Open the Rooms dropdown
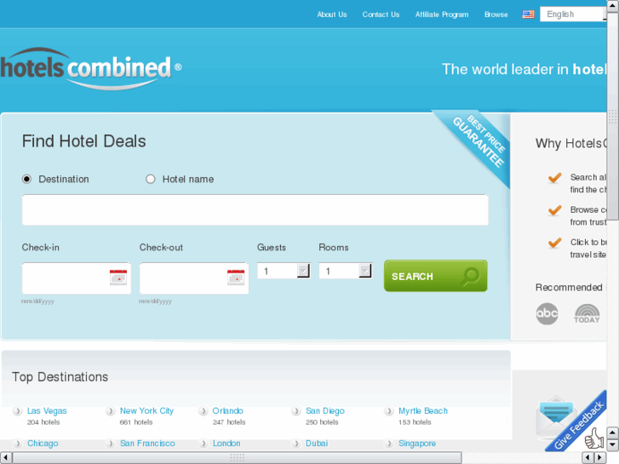The image size is (619, 464). pyautogui.click(x=346, y=271)
